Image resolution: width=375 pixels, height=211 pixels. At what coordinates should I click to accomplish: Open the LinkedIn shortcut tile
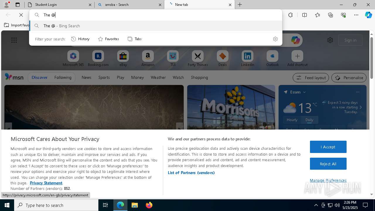pos(248,58)
